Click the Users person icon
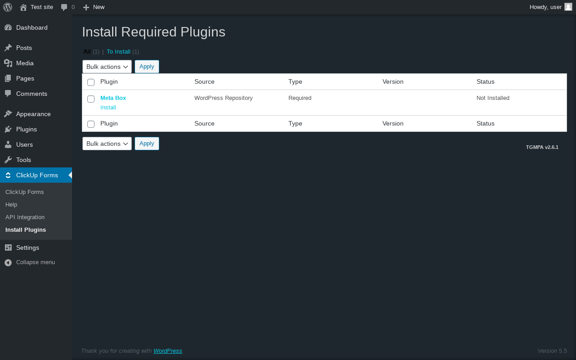Image resolution: width=576 pixels, height=360 pixels. (x=8, y=144)
